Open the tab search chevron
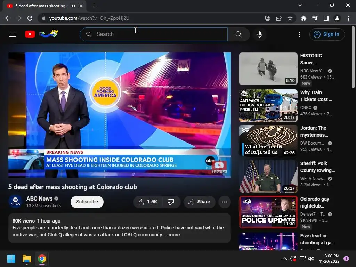The height and width of the screenshot is (267, 356). tap(300, 5)
